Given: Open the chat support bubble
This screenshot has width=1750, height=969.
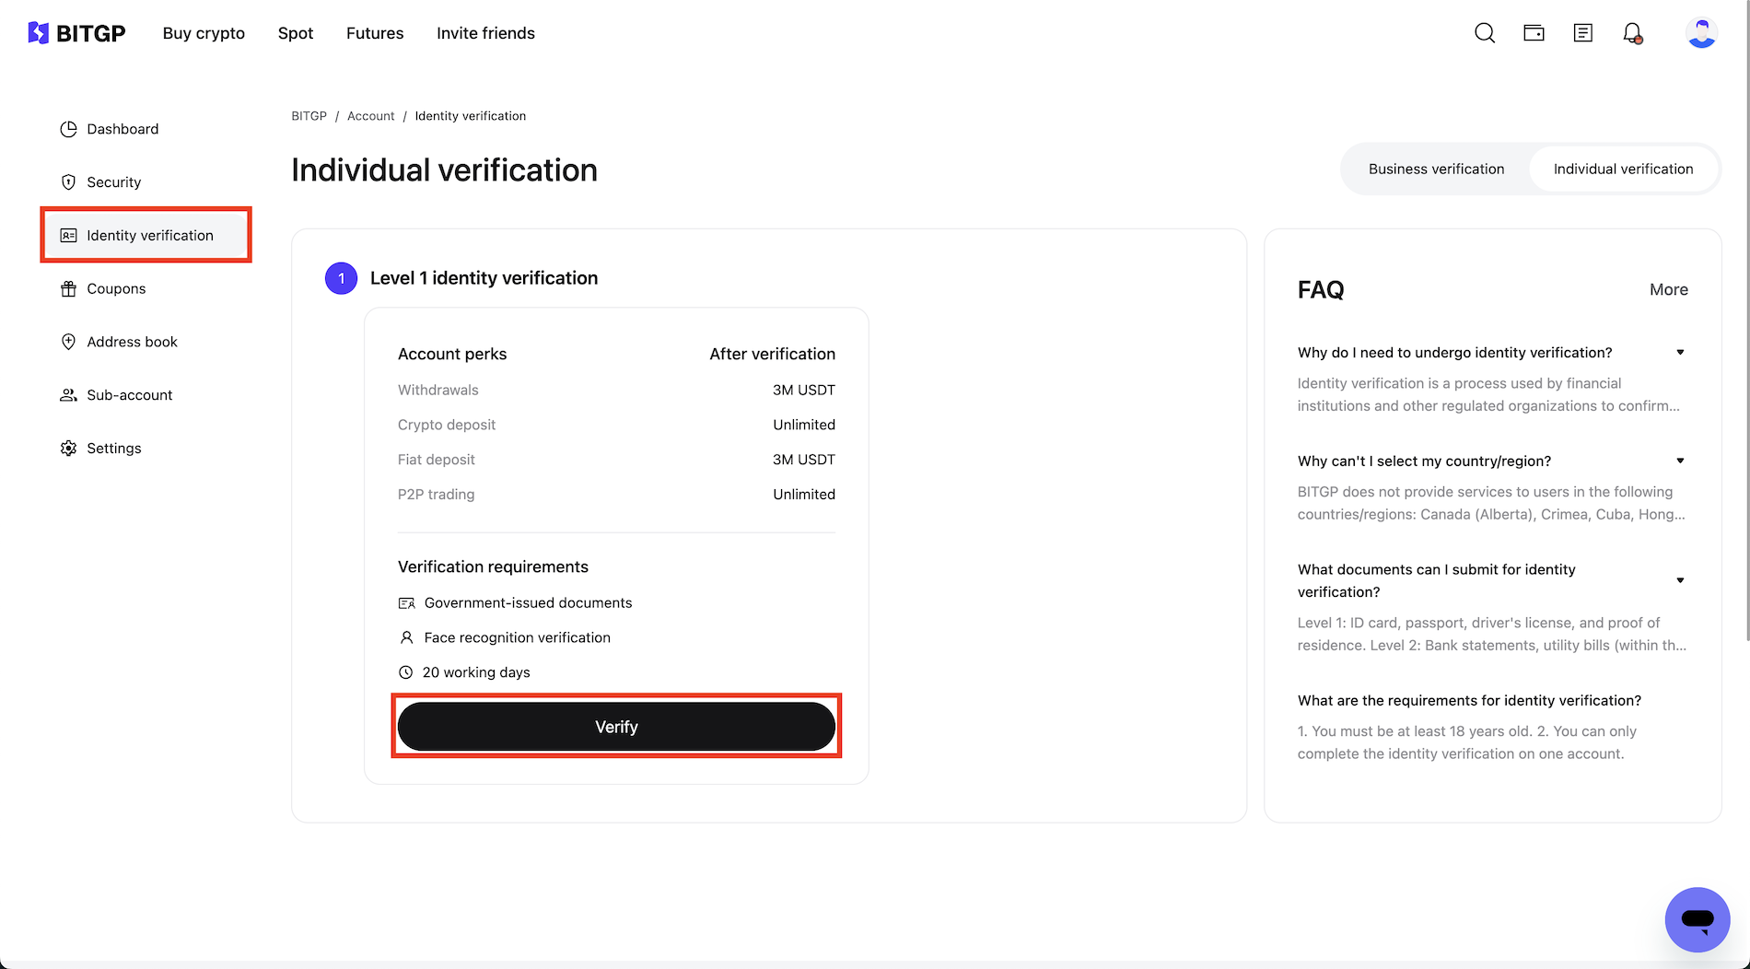Looking at the screenshot, I should [1697, 919].
